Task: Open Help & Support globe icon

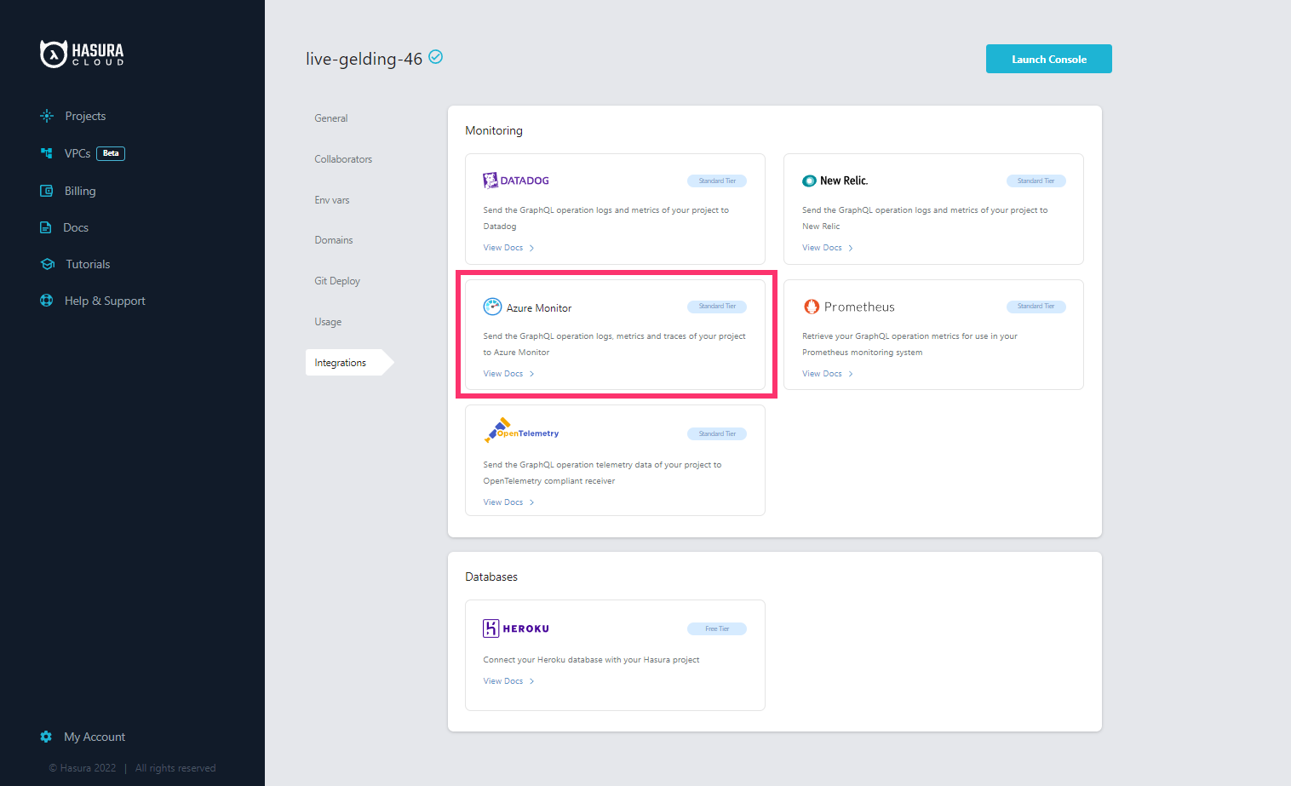Action: 47,301
